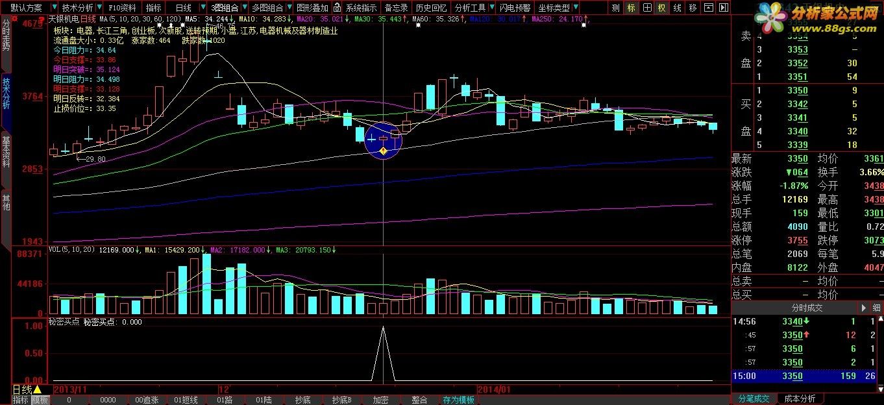Screen dimensions: 884x405
Task: Click the lock icon after 图形叠加
Action: coord(337,8)
